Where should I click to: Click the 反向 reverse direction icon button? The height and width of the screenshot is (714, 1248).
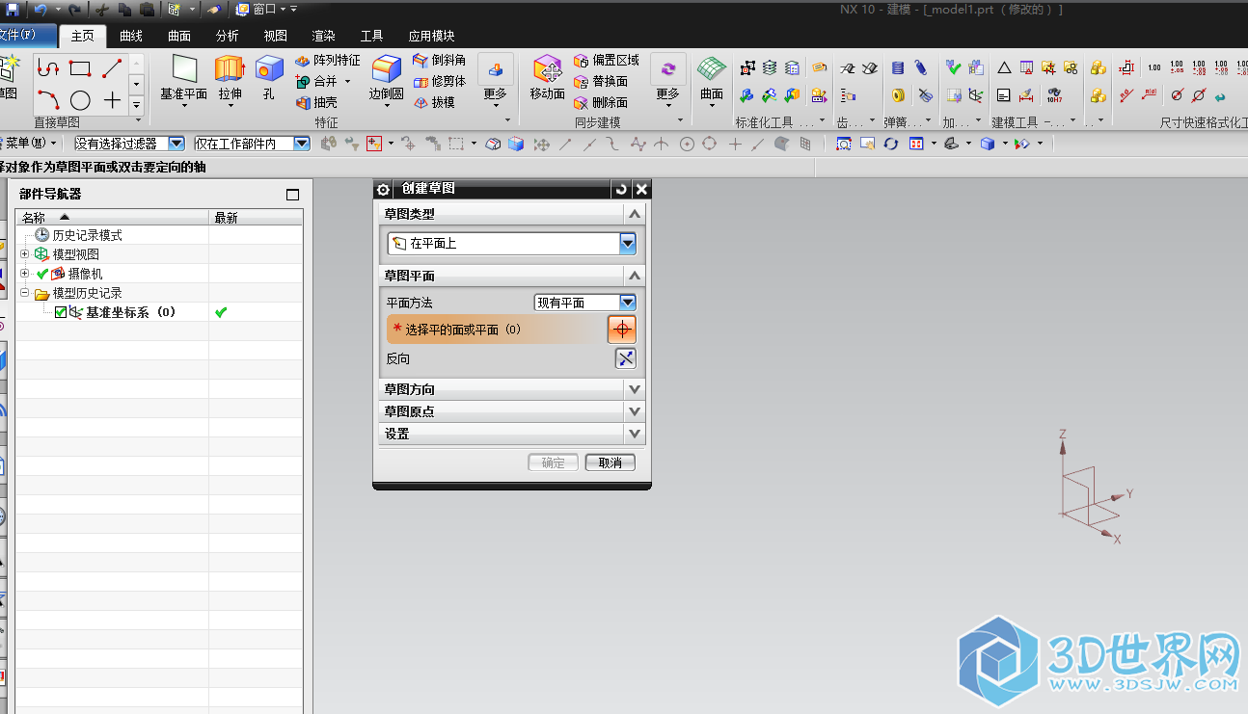coord(625,358)
